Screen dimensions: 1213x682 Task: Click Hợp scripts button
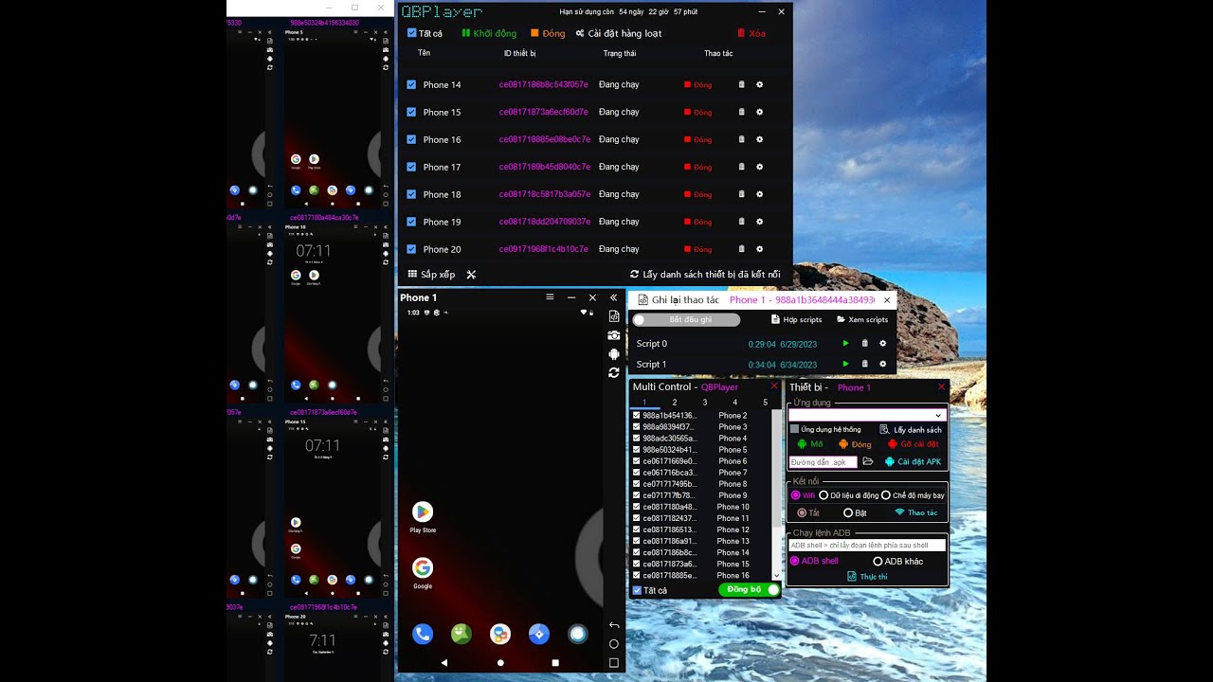[797, 320]
